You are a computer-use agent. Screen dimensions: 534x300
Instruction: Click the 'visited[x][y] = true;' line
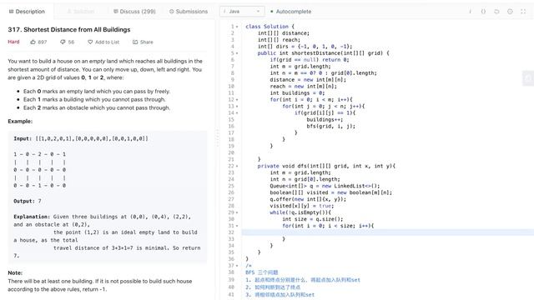302,206
